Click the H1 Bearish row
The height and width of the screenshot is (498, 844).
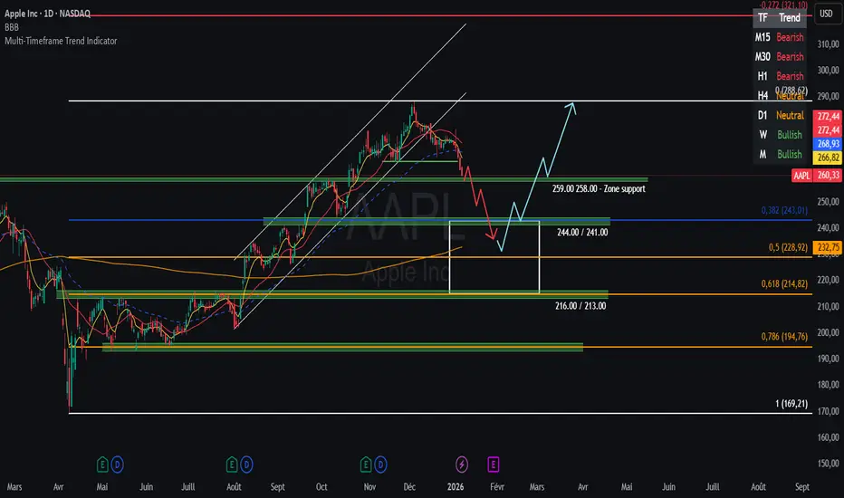coord(780,76)
